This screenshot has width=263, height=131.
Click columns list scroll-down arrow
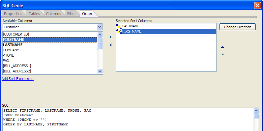[x=100, y=71]
